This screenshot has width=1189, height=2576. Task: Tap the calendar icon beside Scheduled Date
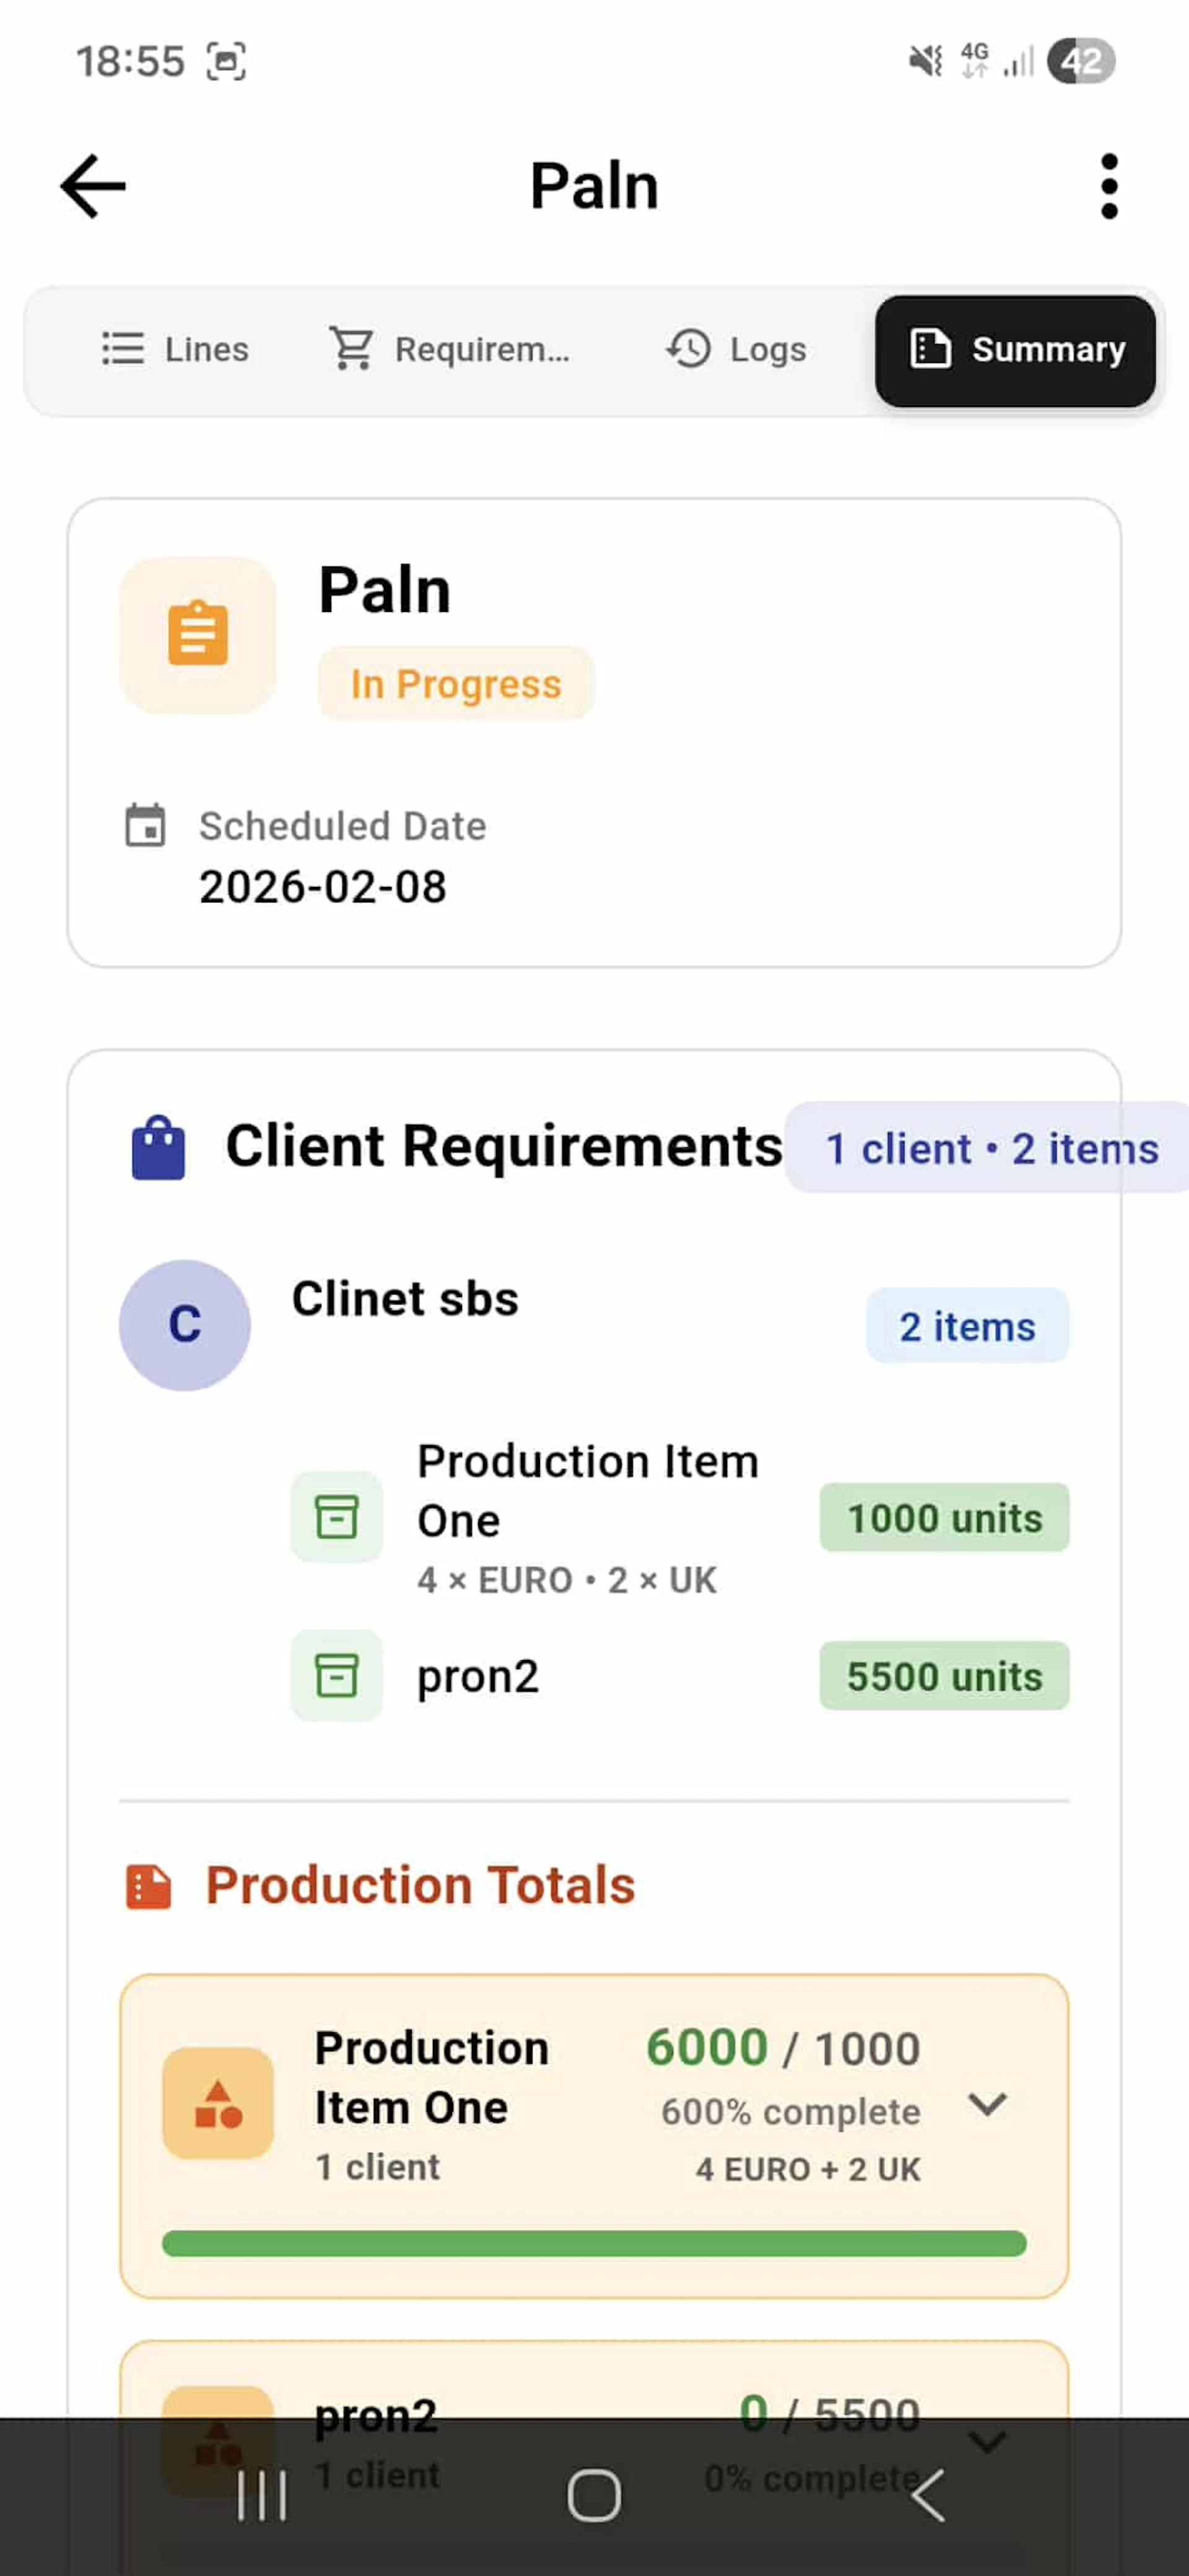(x=145, y=826)
